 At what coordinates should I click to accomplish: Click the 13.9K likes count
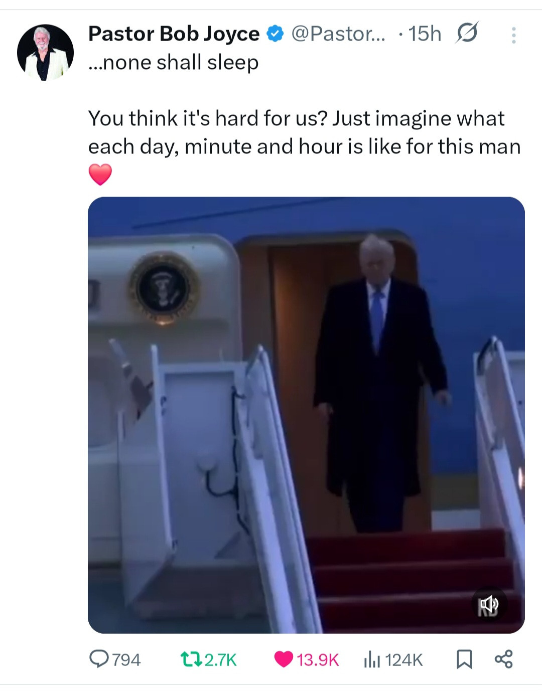[x=318, y=659]
